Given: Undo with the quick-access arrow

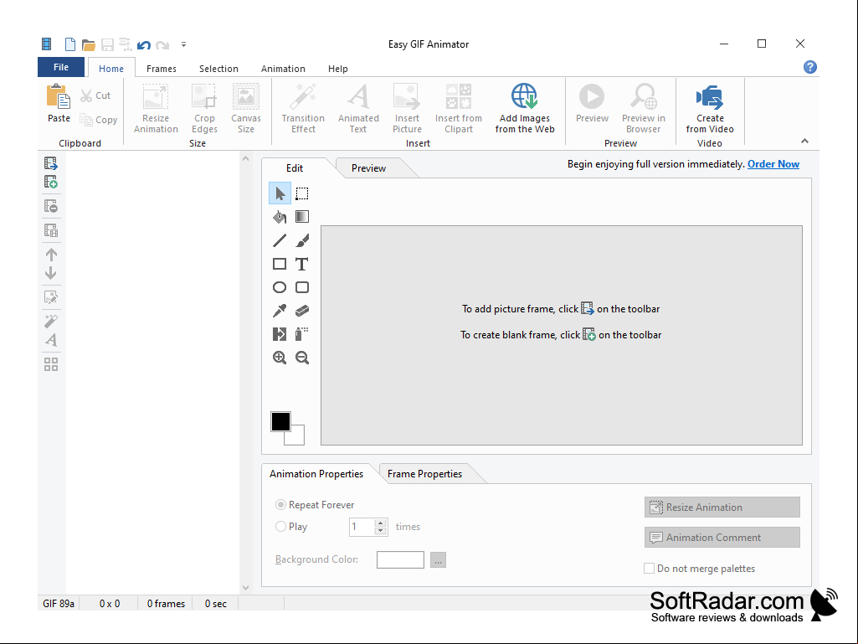Looking at the screenshot, I should pyautogui.click(x=144, y=44).
